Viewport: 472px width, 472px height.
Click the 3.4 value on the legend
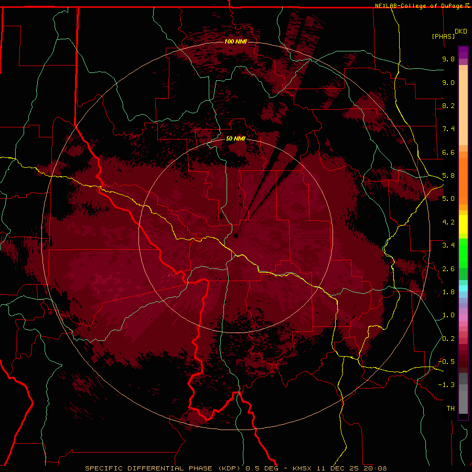(x=448, y=245)
